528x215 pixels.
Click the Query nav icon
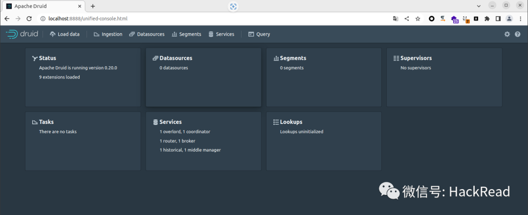click(251, 34)
